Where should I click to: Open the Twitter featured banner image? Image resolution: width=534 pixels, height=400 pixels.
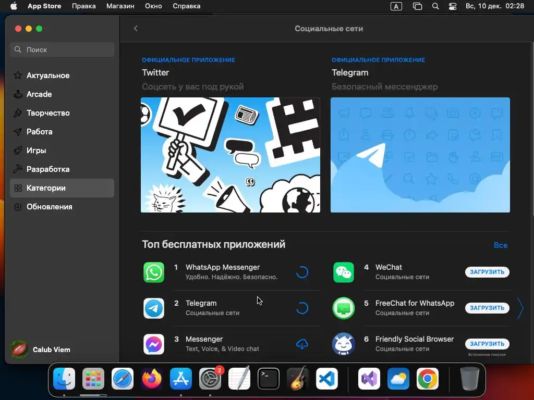point(230,155)
